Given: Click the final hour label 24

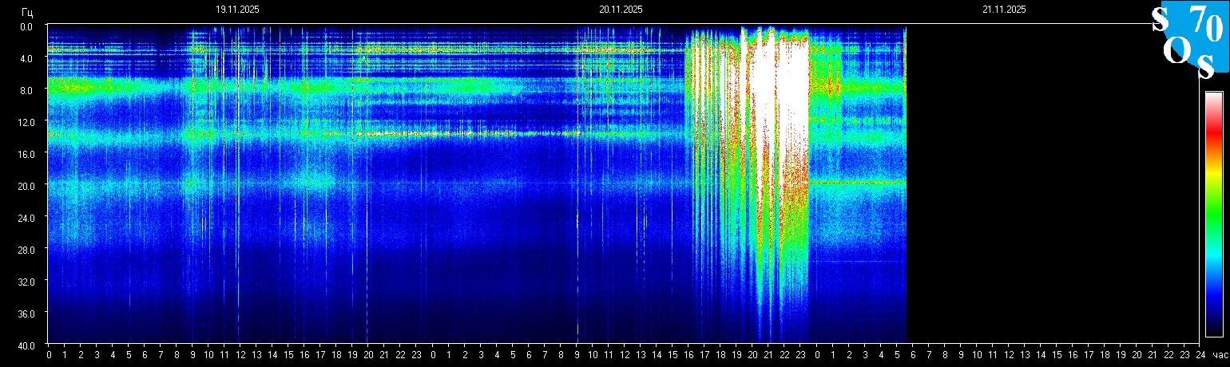Looking at the screenshot, I should 1200,354.
